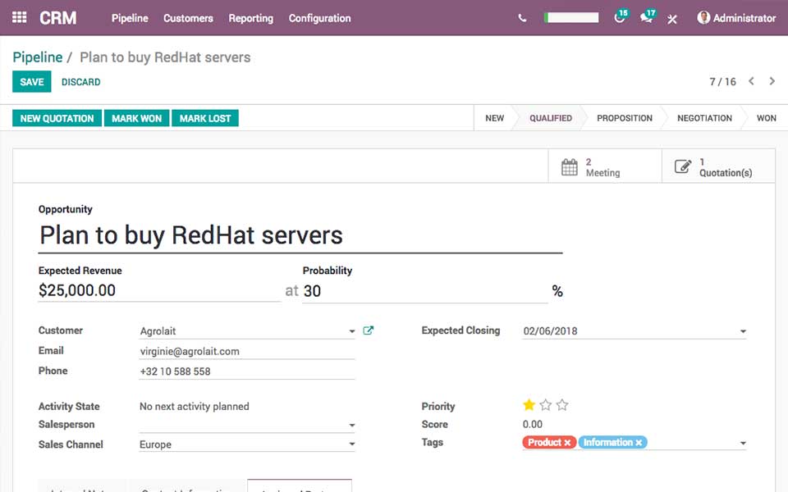This screenshot has height=492, width=788.
Task: Set stage to WON
Action: point(767,118)
